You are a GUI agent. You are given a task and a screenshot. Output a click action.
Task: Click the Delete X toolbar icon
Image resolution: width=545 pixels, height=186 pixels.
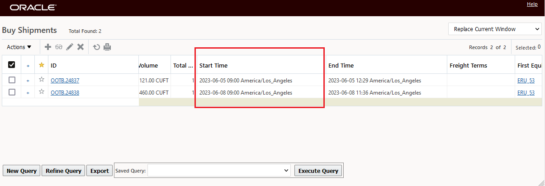click(x=81, y=47)
